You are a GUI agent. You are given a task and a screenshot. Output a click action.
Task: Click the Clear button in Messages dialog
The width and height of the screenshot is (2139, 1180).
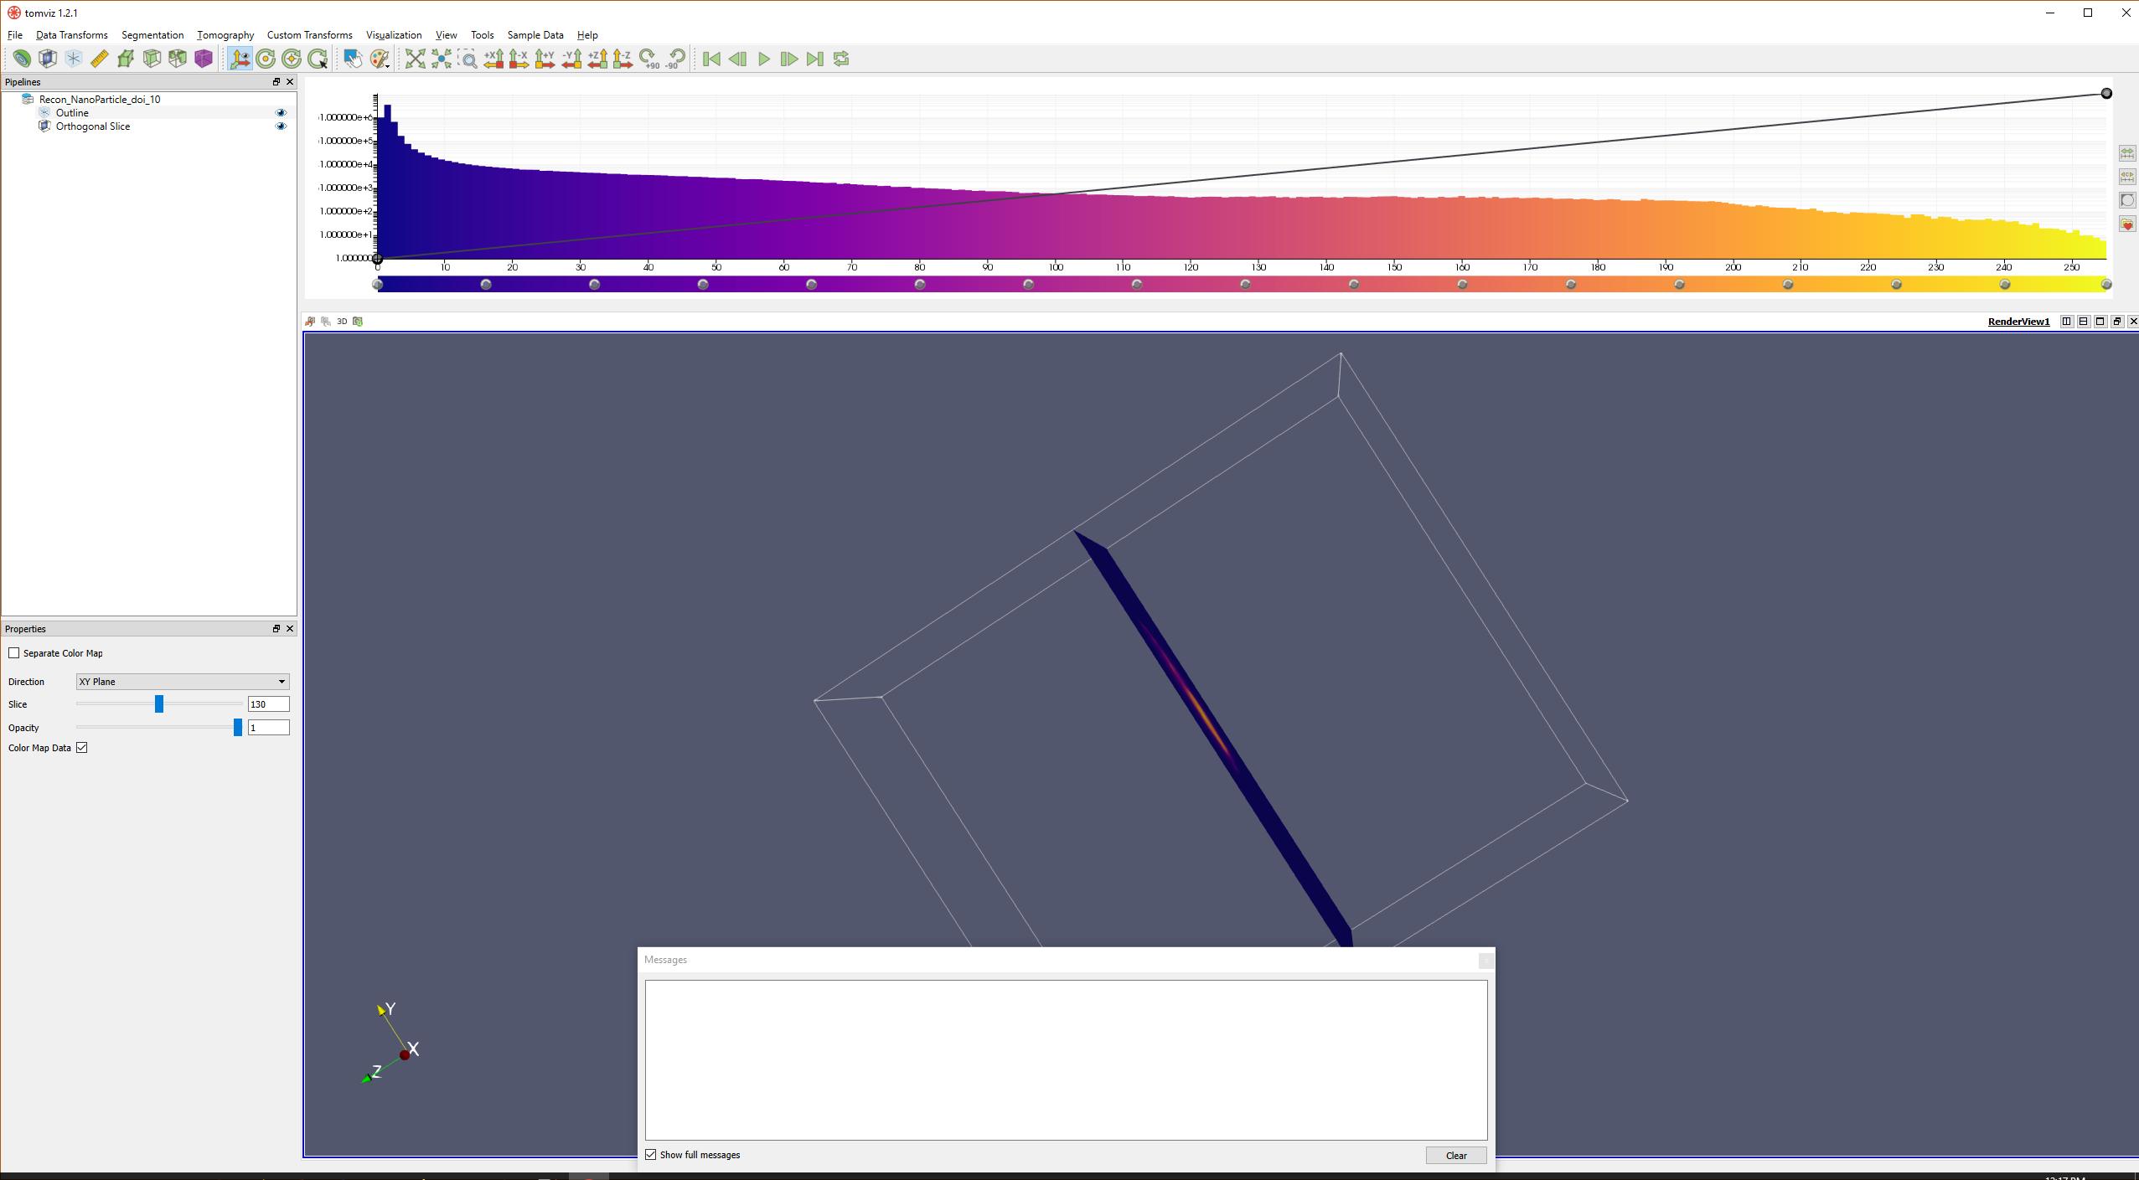[1455, 1155]
